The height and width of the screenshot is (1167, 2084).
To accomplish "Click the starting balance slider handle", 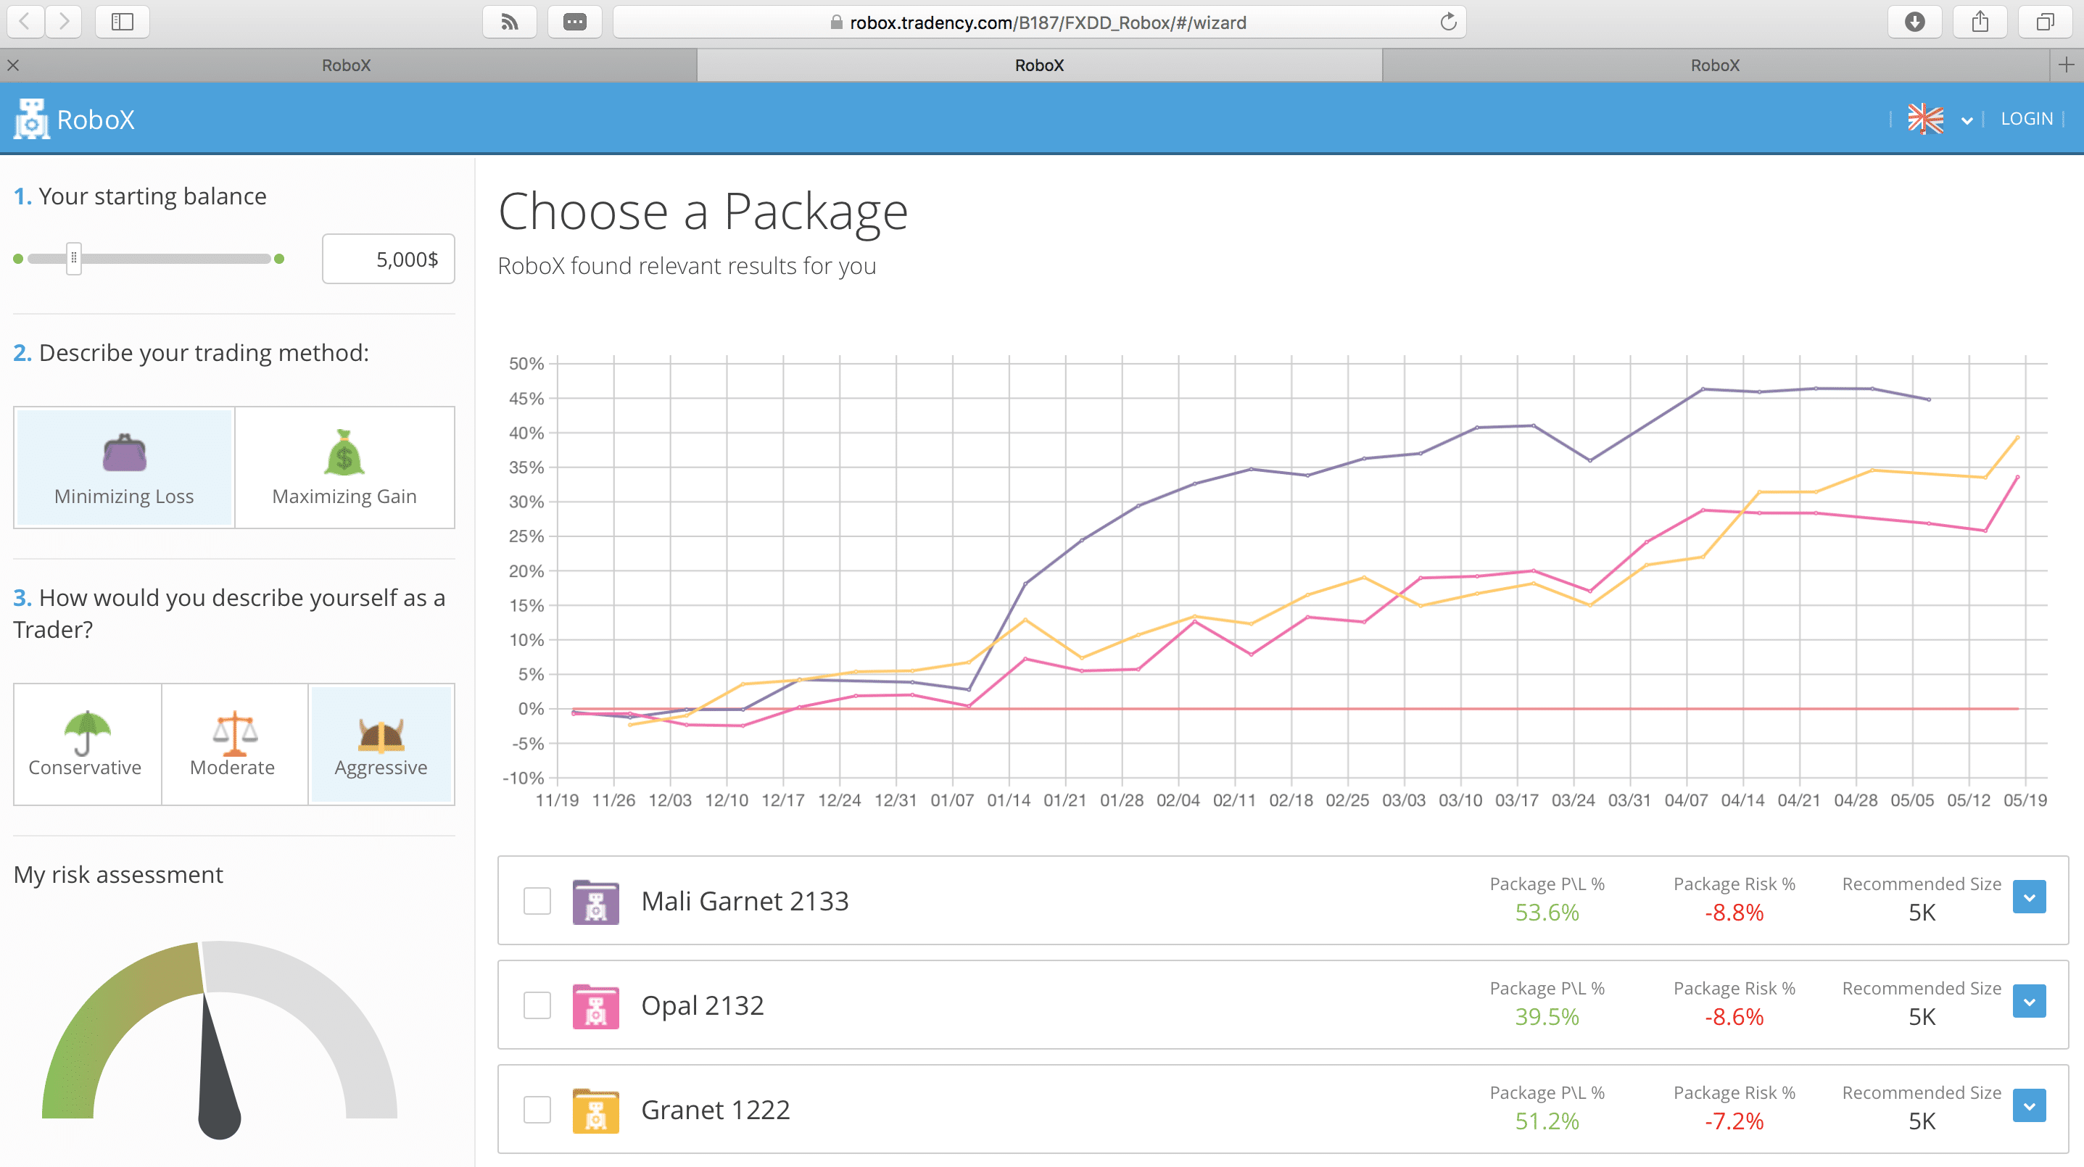I will (x=74, y=259).
